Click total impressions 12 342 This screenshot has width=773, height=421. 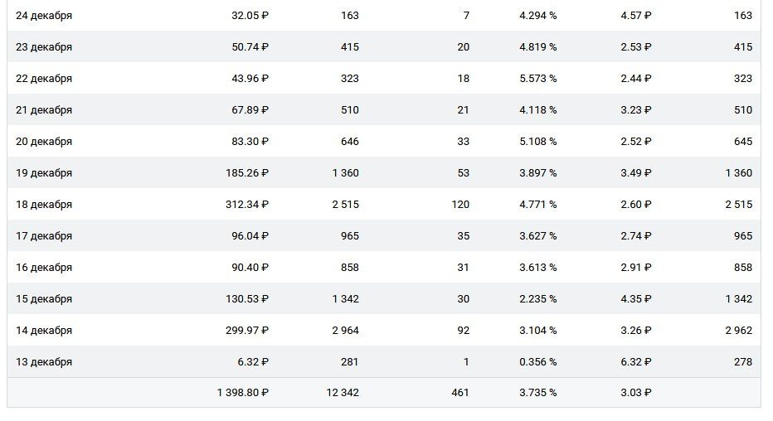pos(343,393)
